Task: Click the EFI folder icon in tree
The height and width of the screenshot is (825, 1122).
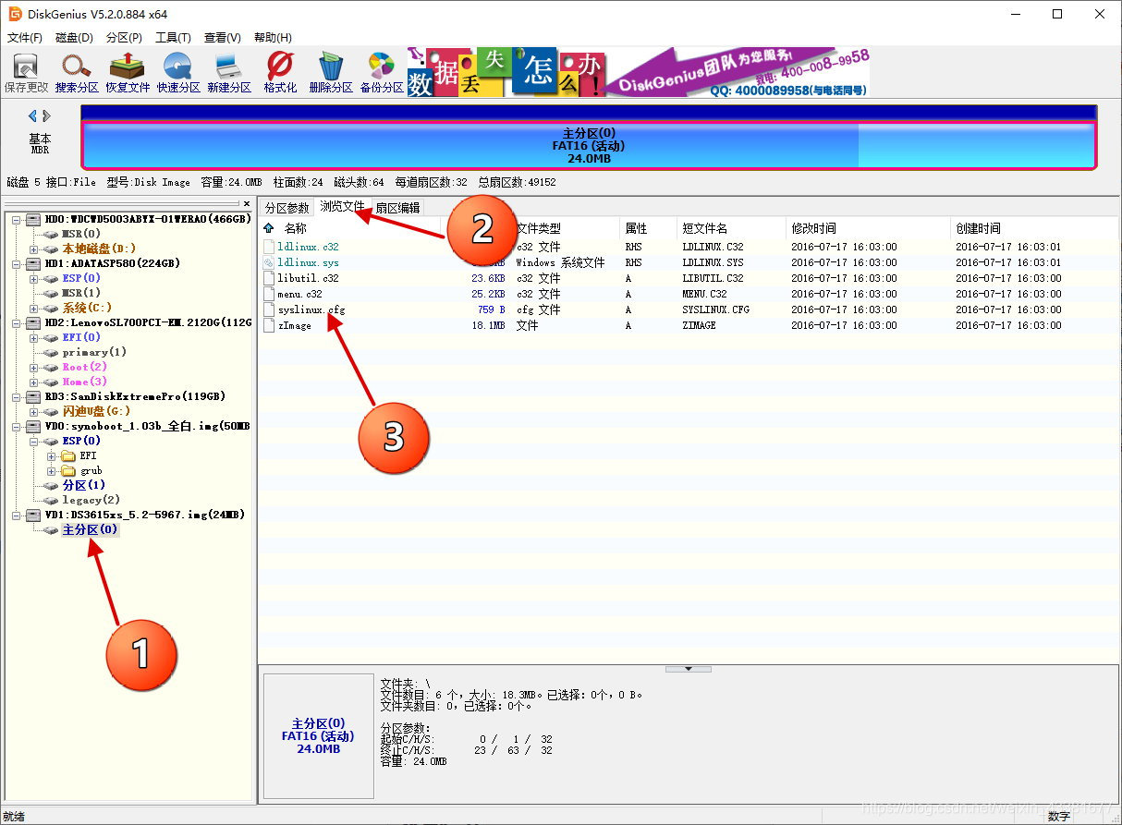Action: [68, 455]
